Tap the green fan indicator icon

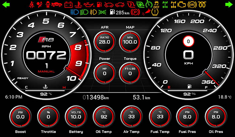click(140, 5)
